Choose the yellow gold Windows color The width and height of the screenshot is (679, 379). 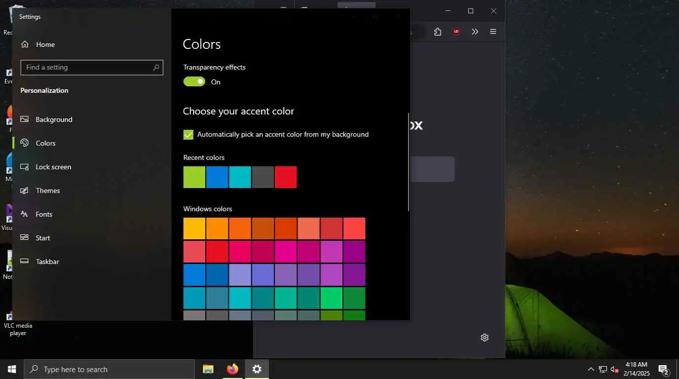pos(194,228)
